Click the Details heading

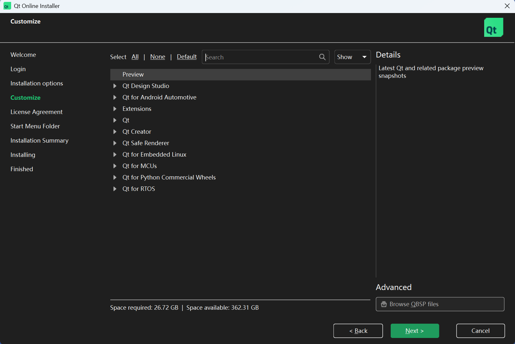(x=388, y=55)
